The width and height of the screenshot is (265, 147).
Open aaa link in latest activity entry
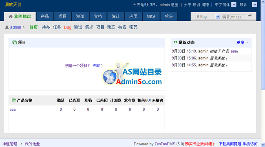234,51
